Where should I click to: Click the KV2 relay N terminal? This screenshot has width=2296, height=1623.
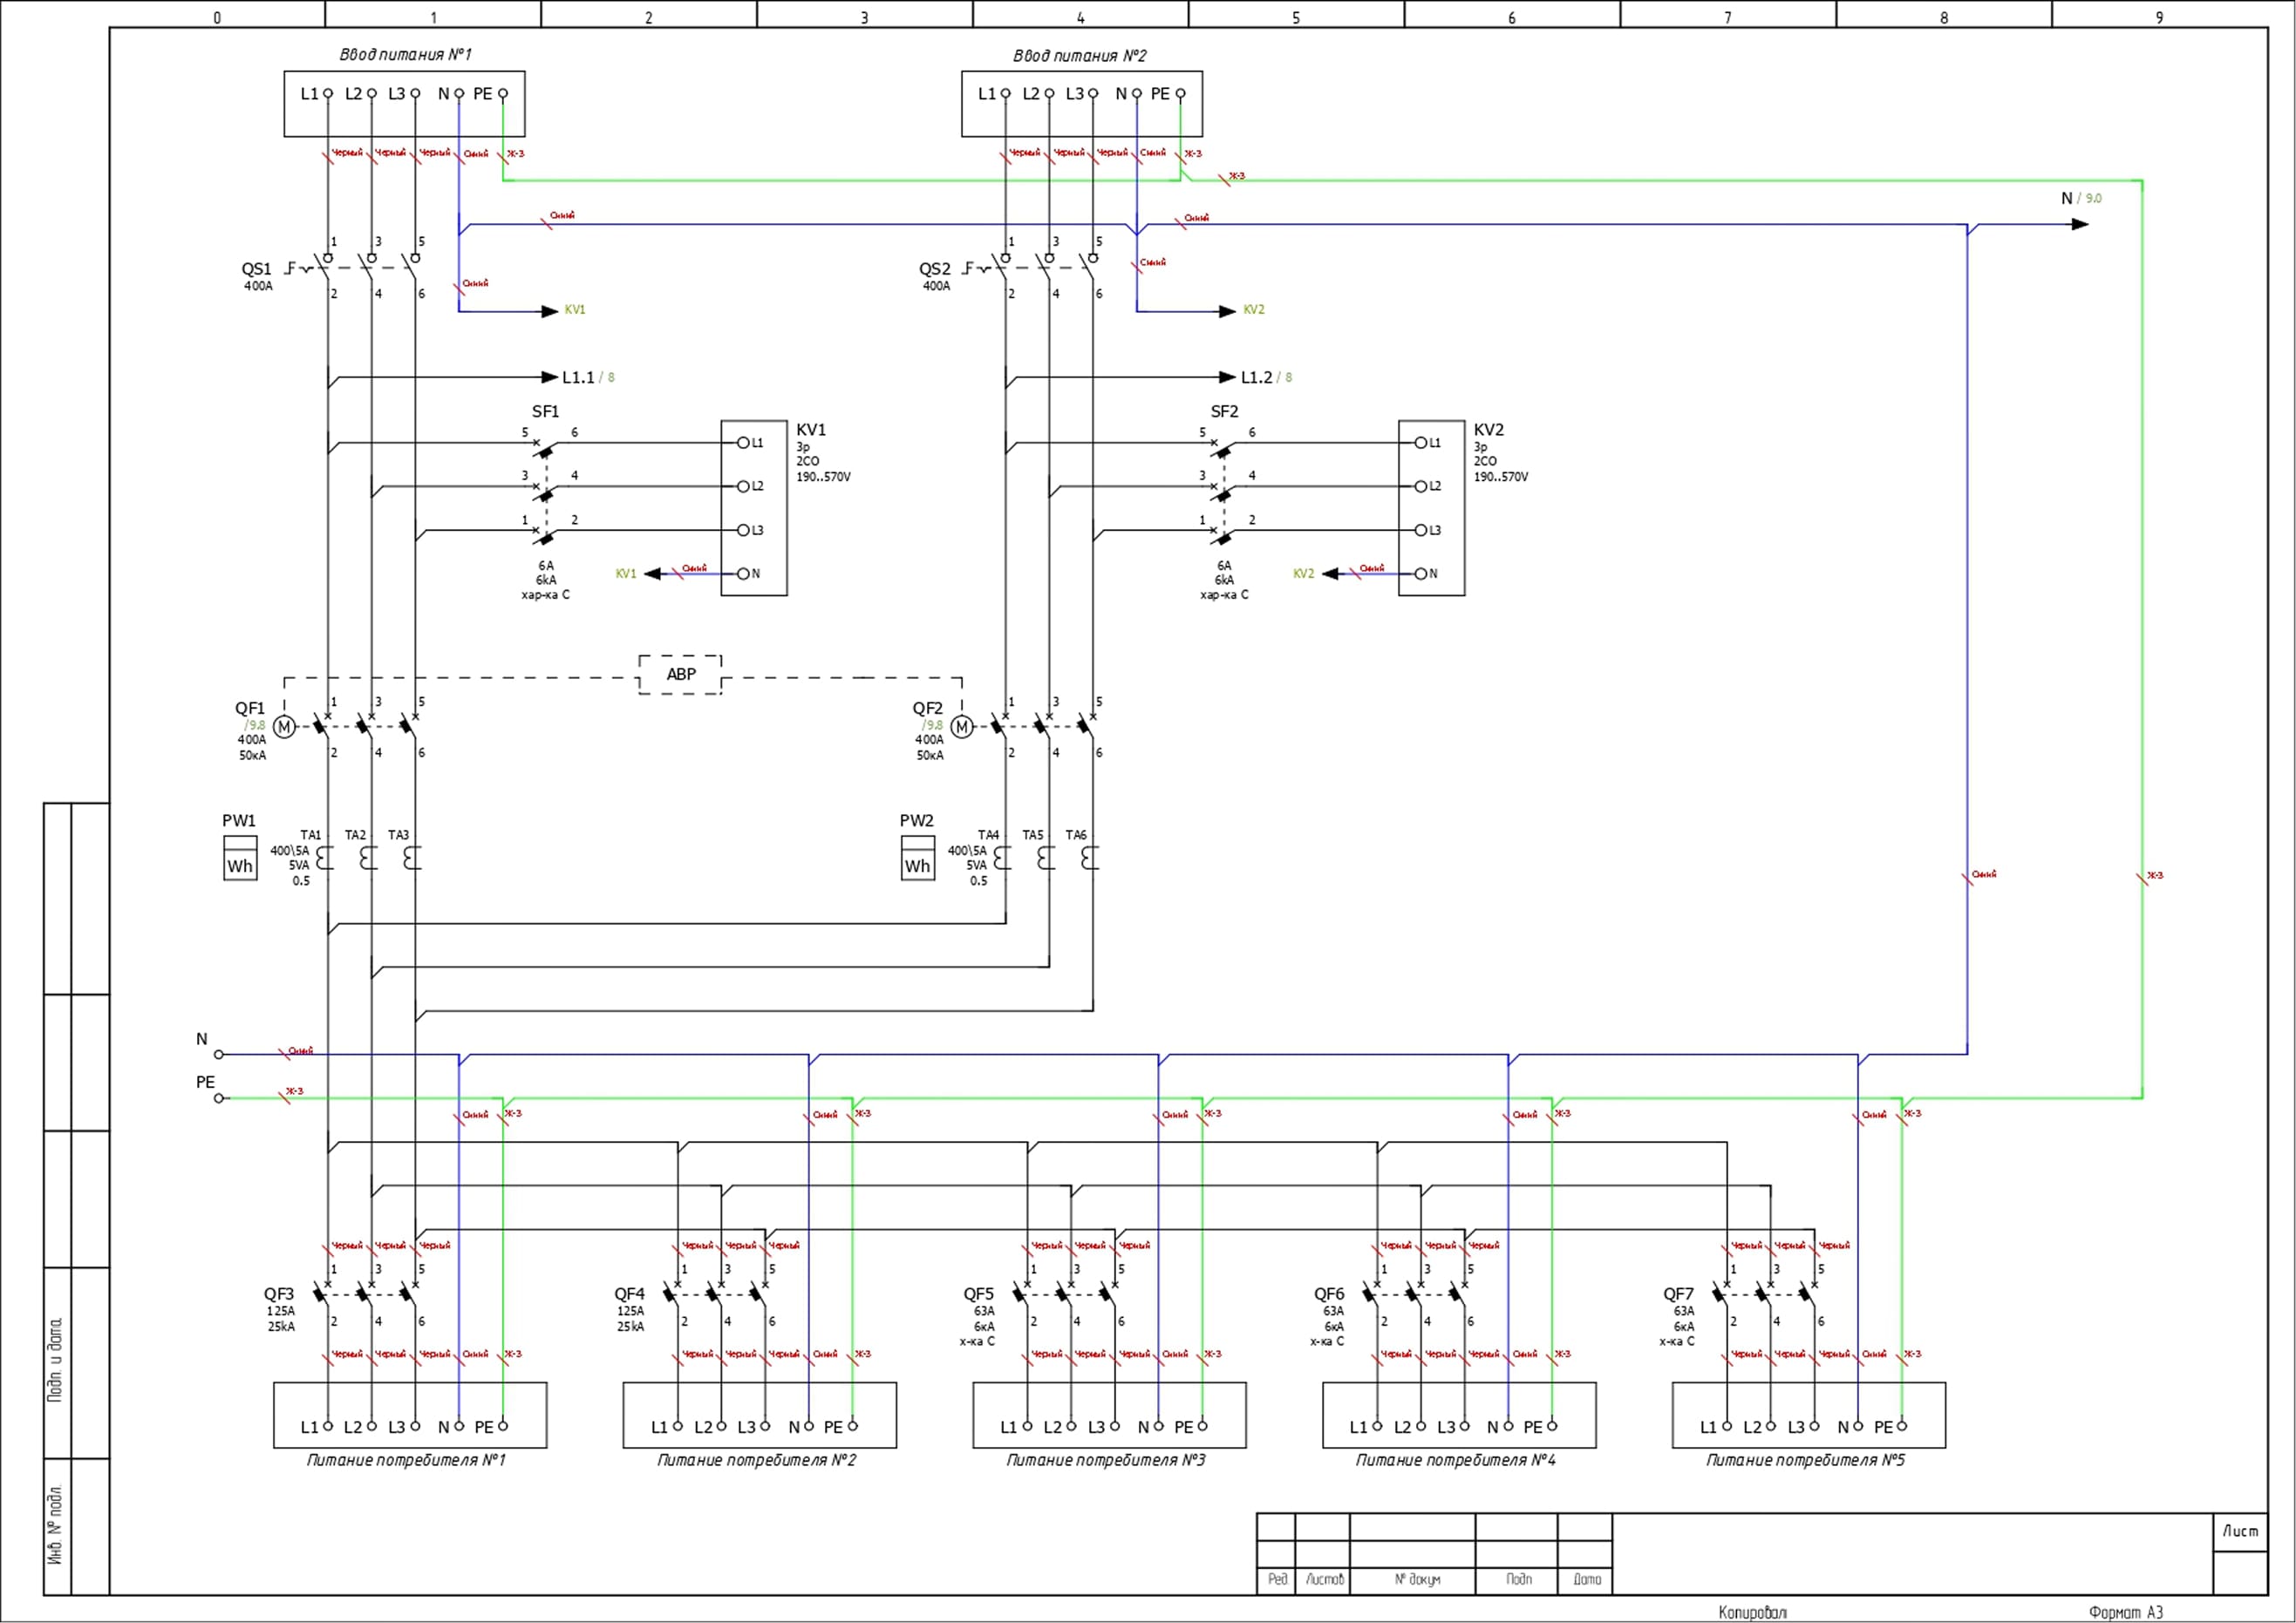coord(1420,574)
